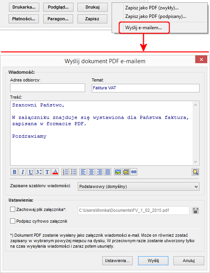210x273 pixels.
Task: Insert a bulleted list
Action: (73, 172)
